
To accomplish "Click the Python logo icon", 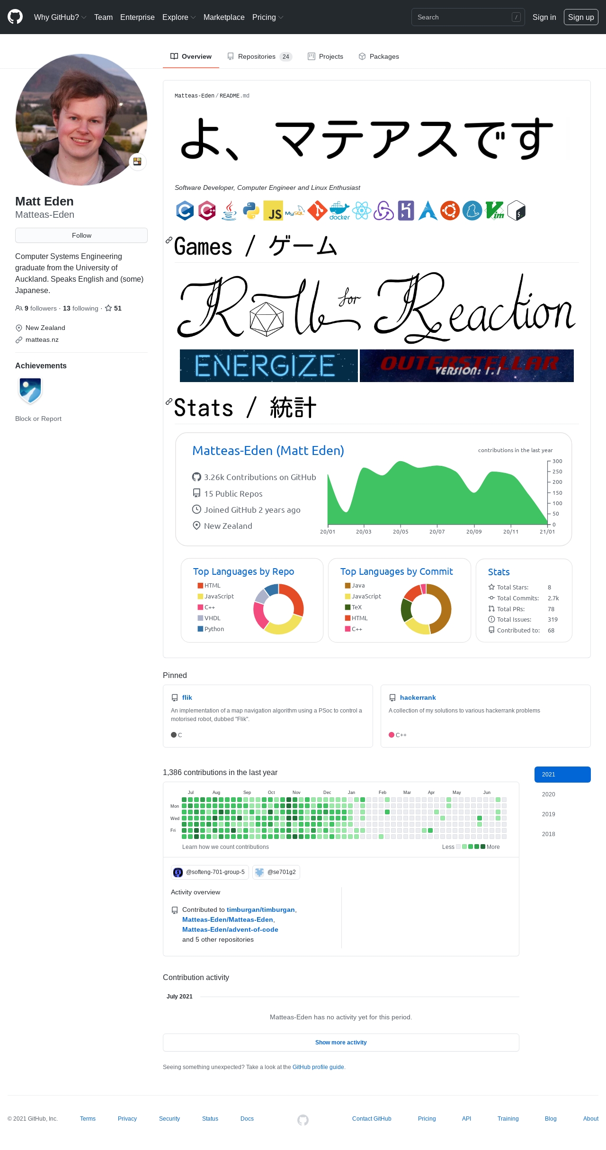I will coord(251,211).
